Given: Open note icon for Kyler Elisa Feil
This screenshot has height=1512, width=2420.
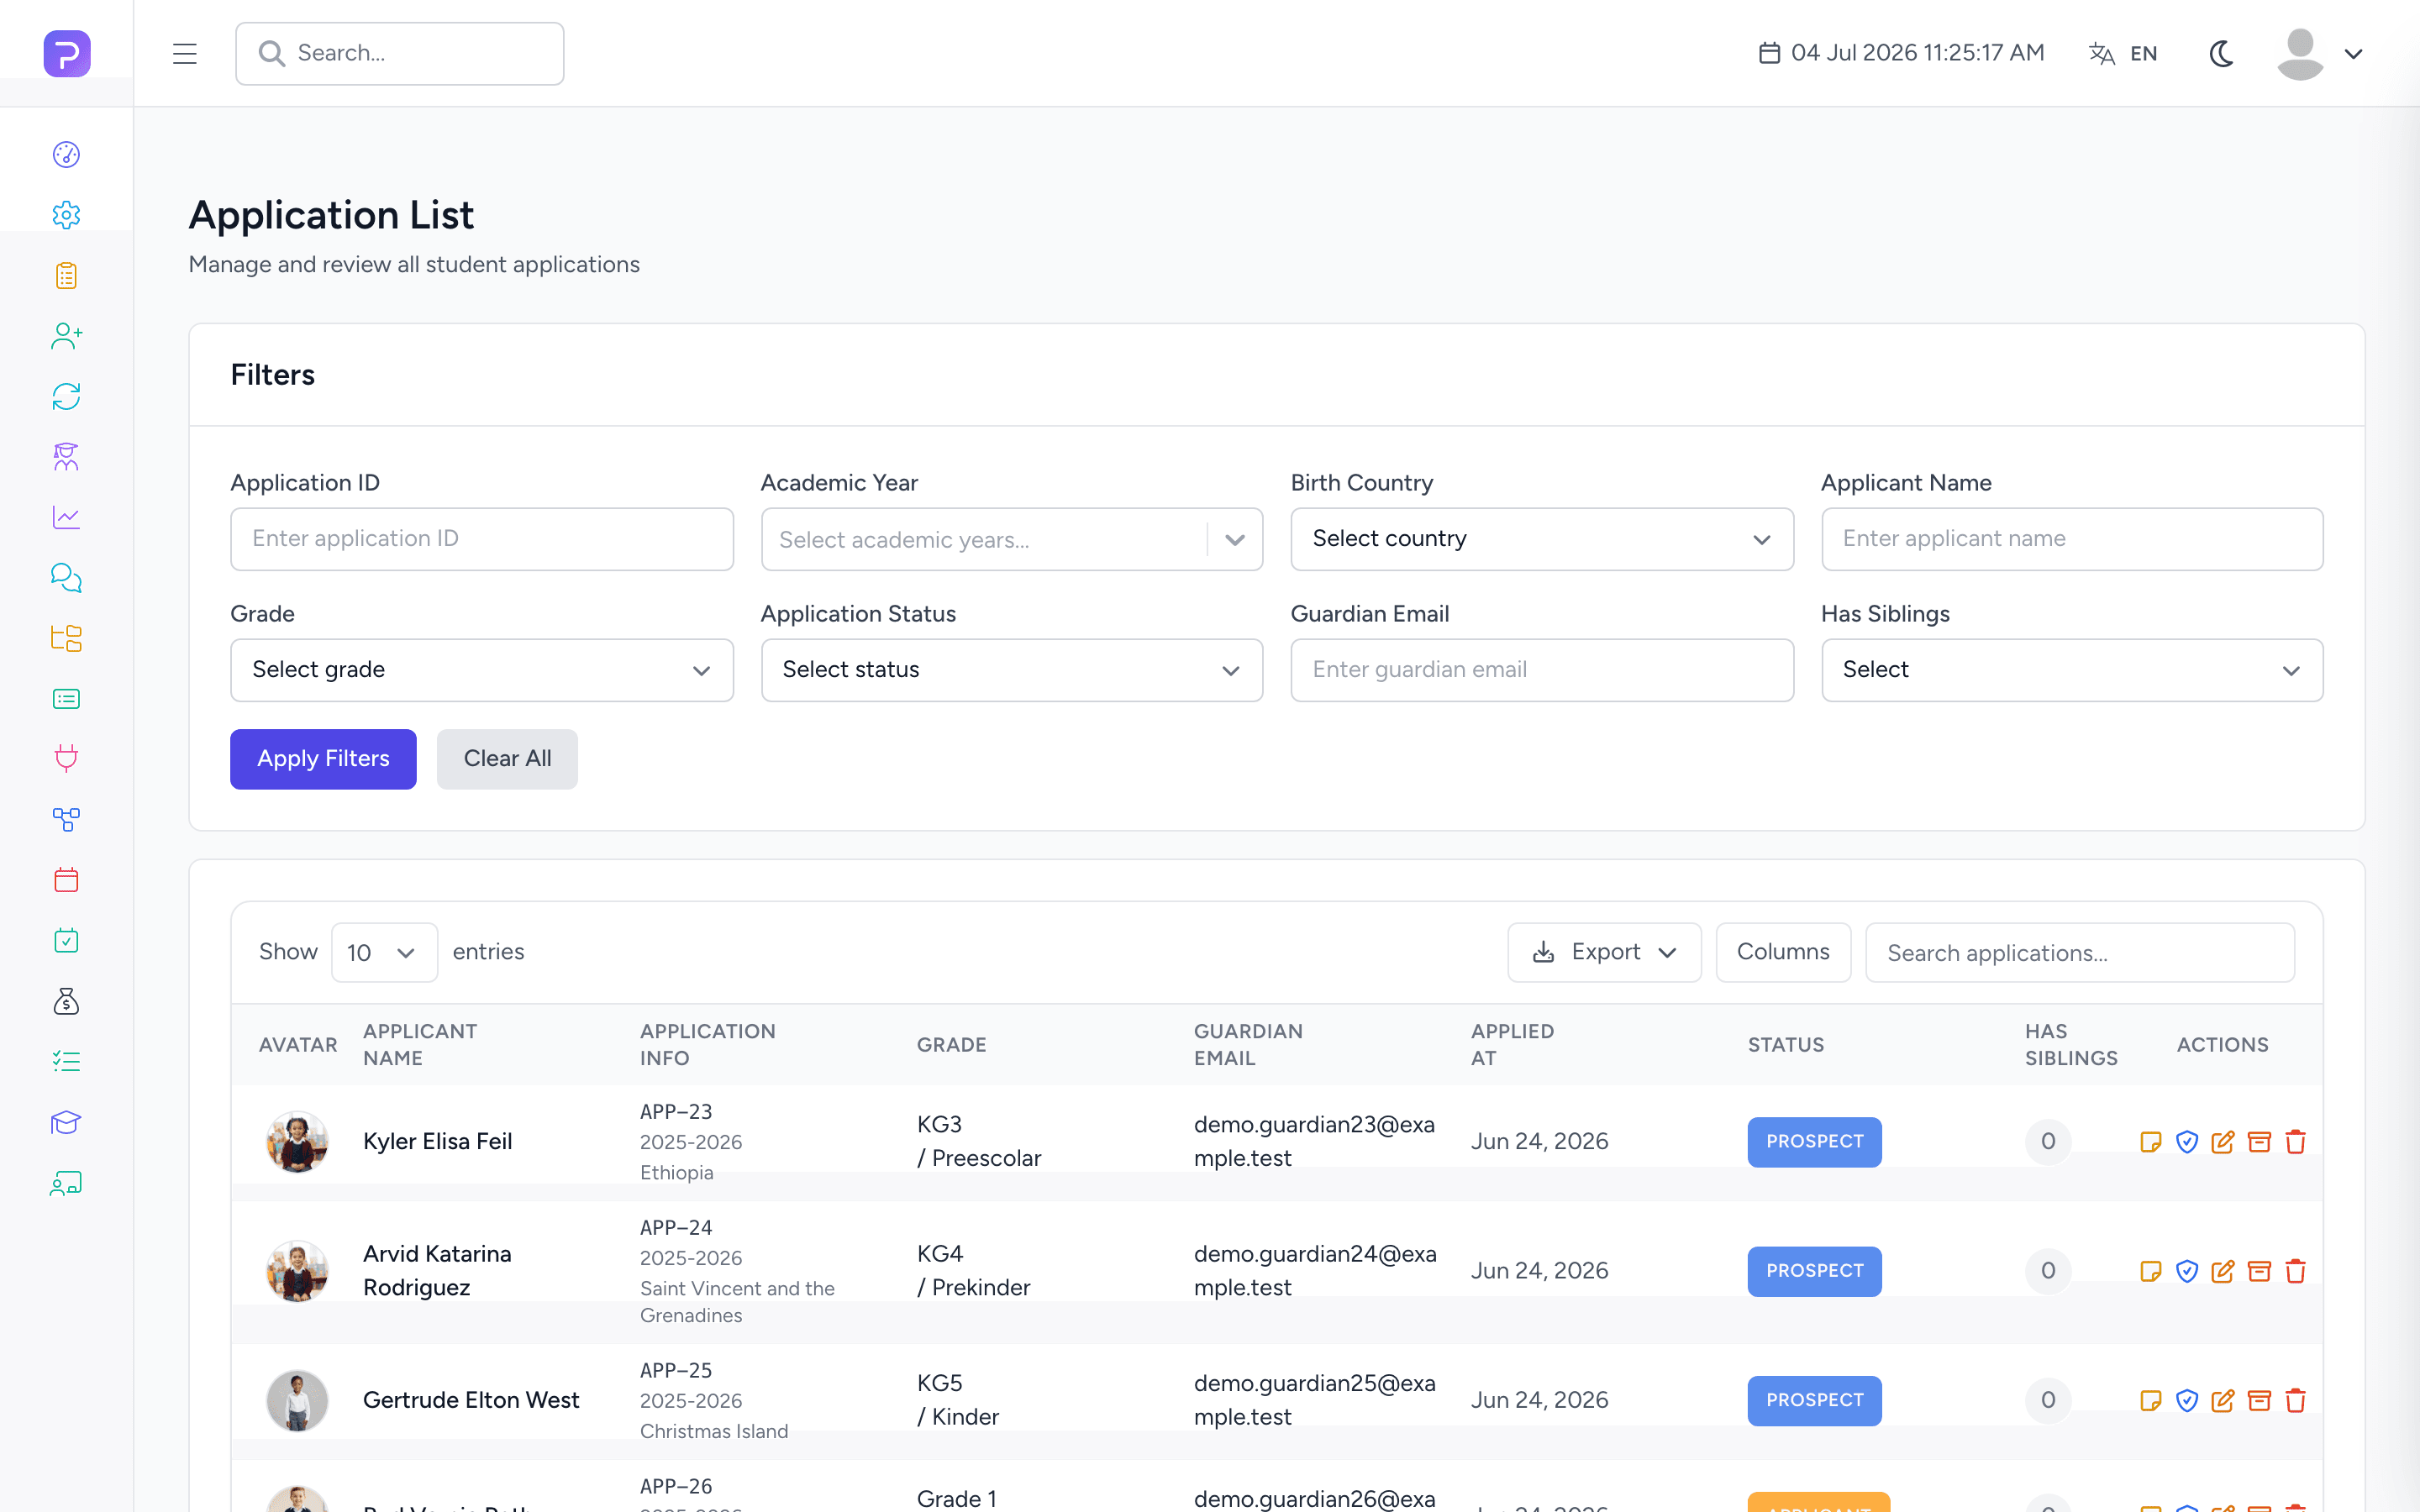Looking at the screenshot, I should tap(2150, 1141).
